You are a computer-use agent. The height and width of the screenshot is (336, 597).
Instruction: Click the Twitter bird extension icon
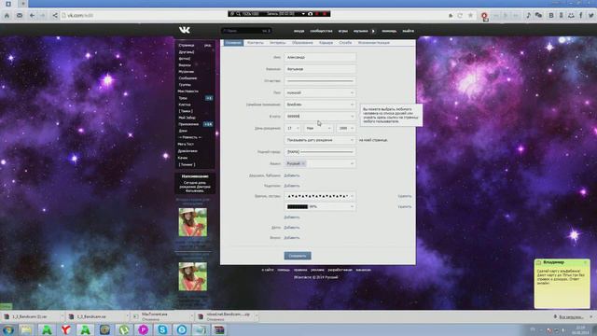590,15
